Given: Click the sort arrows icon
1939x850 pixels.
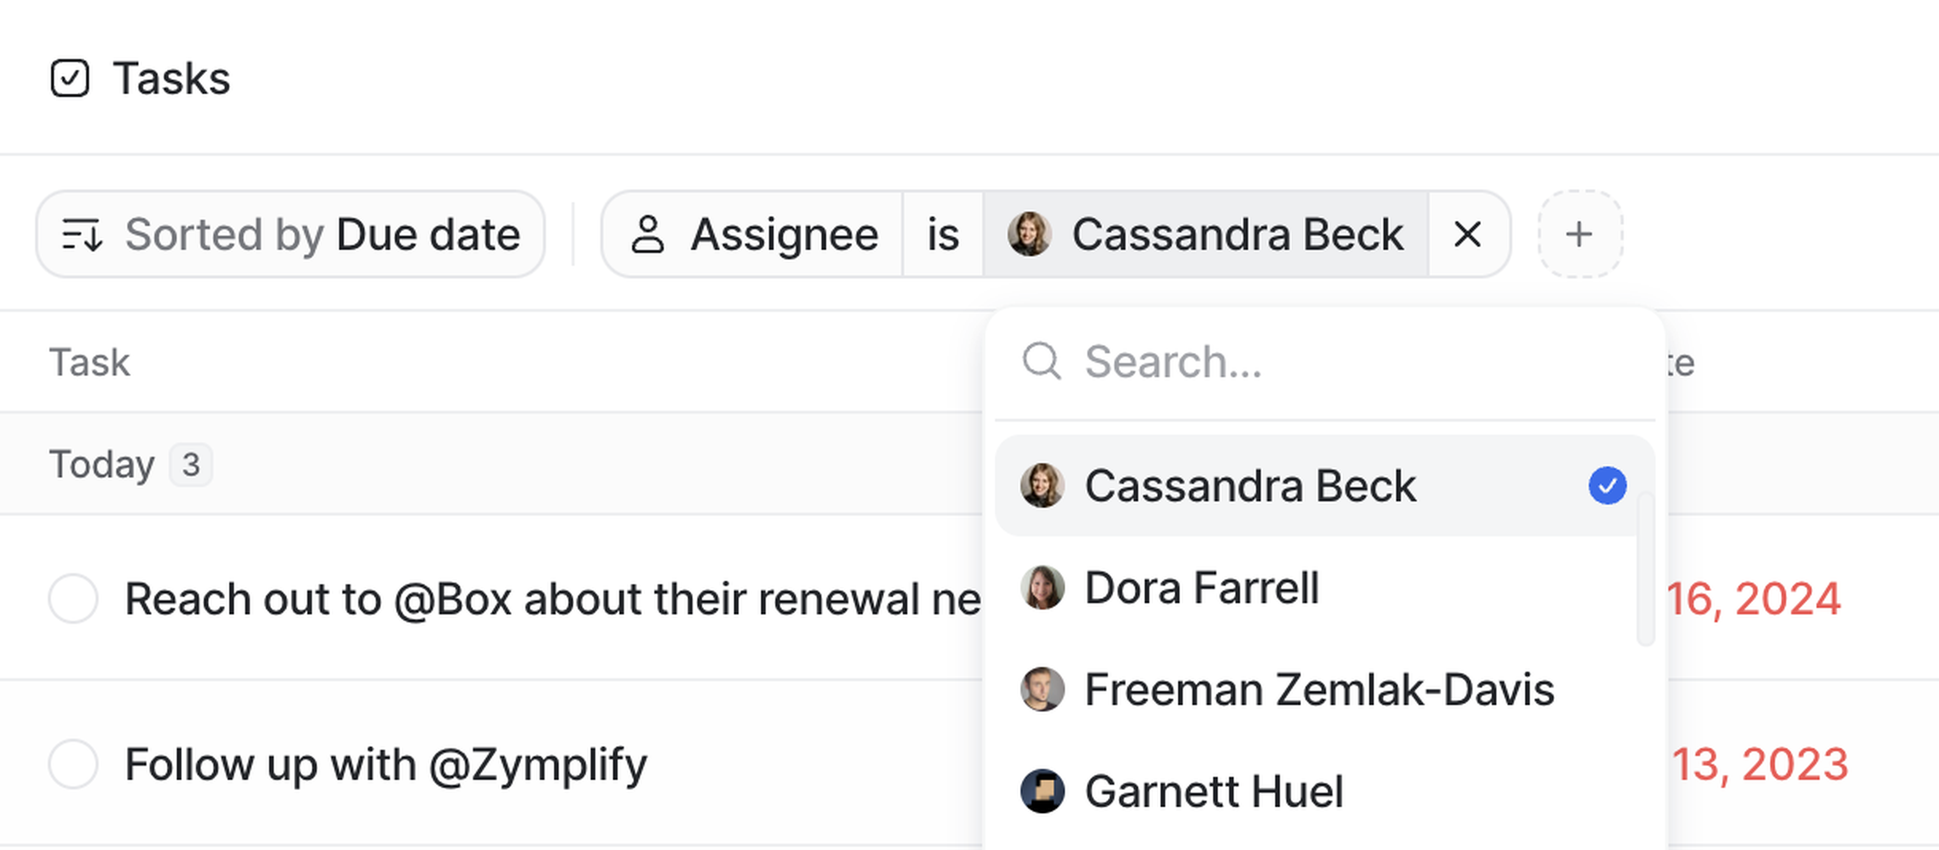Looking at the screenshot, I should tap(81, 235).
